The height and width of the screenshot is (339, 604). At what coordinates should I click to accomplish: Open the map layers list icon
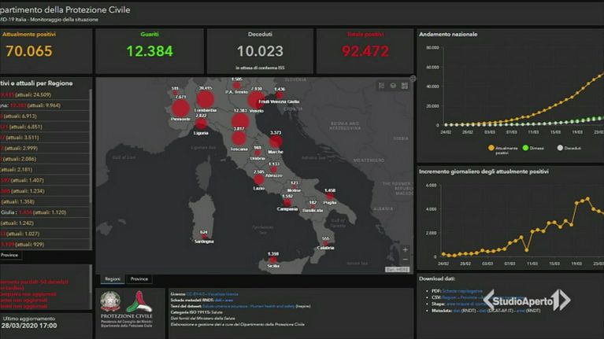tap(393, 85)
